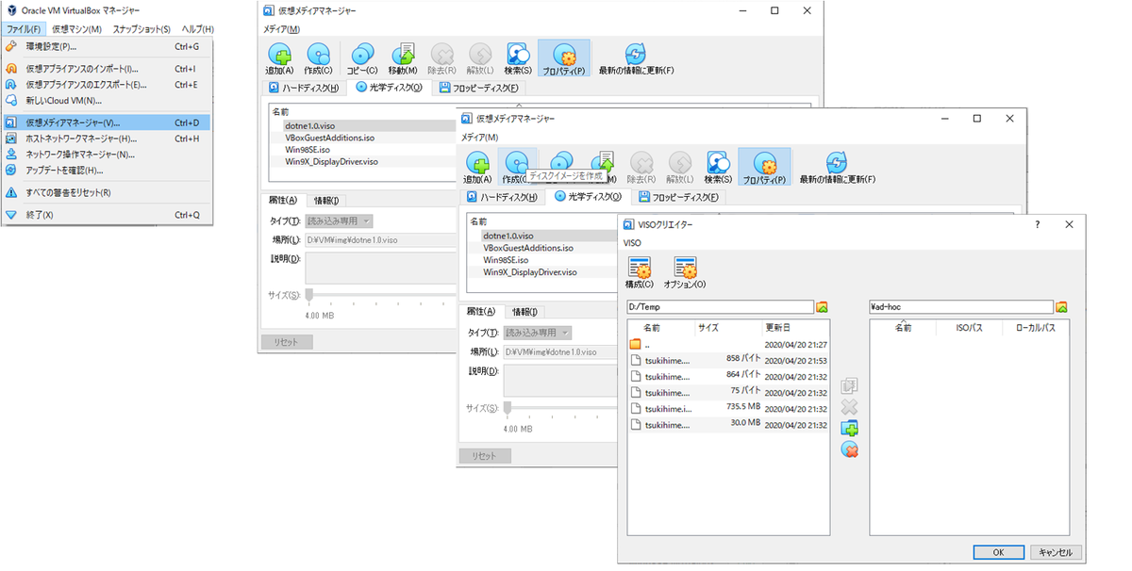Image resolution: width=1132 pixels, height=571 pixels.
Task: Click the greyed add-to-VISO copy icon
Action: click(850, 385)
